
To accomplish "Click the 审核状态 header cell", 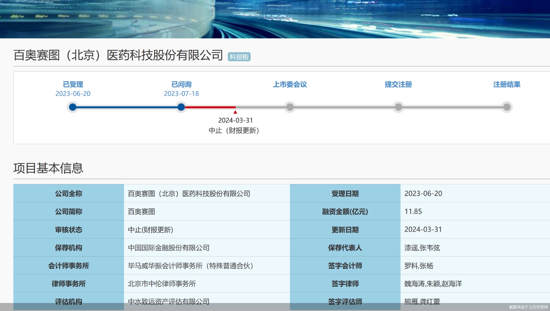I will pos(69,230).
